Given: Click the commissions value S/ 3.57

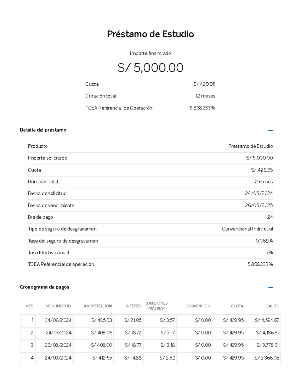Looking at the screenshot, I should (x=167, y=320).
